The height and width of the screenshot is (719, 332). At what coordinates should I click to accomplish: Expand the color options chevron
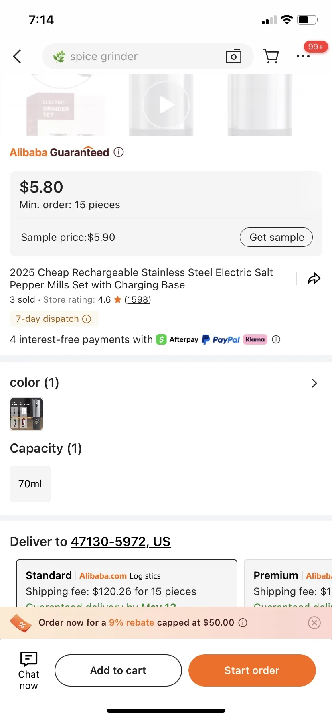click(x=314, y=383)
